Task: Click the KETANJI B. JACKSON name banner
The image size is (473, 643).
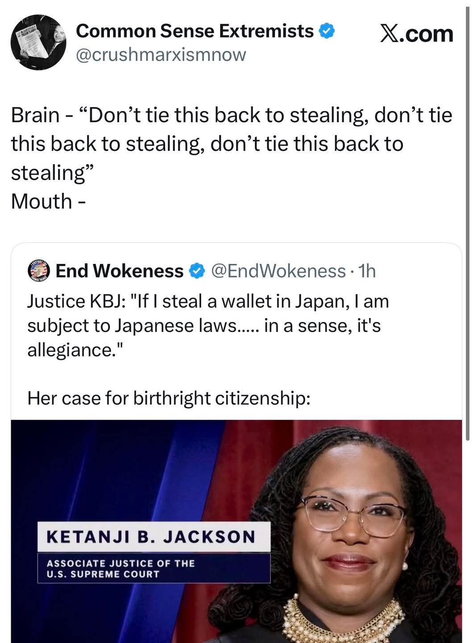Action: [x=154, y=537]
